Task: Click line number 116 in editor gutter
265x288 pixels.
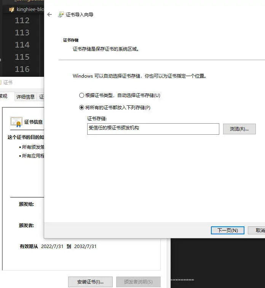Action: 22,69
